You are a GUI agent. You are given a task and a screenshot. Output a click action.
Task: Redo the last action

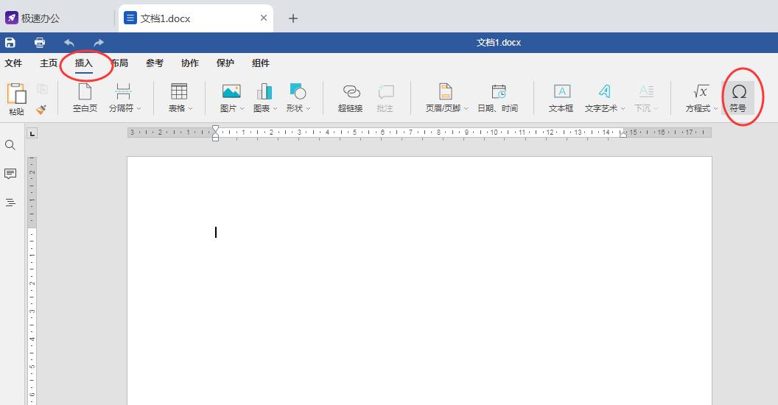[99, 43]
